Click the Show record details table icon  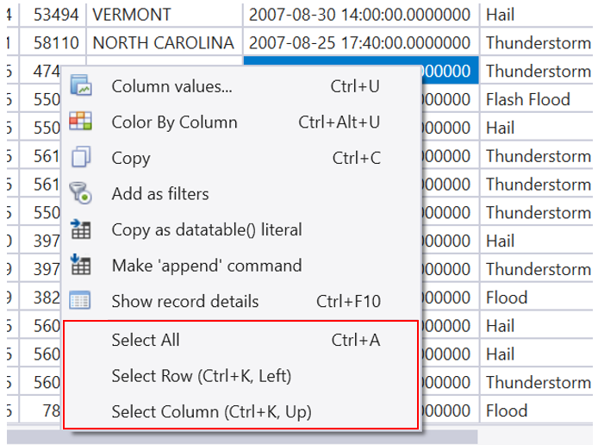pyautogui.click(x=81, y=301)
